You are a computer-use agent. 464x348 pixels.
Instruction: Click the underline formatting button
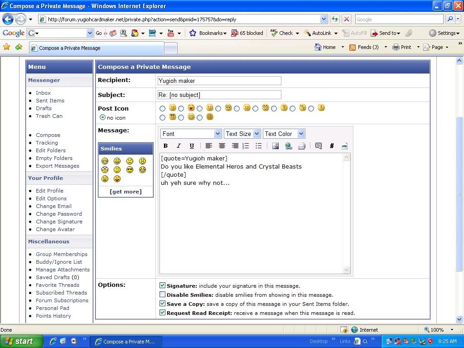point(192,146)
